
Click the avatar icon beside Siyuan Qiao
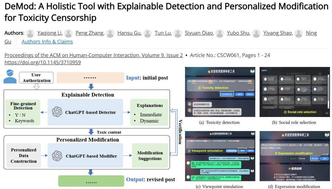tap(178, 33)
